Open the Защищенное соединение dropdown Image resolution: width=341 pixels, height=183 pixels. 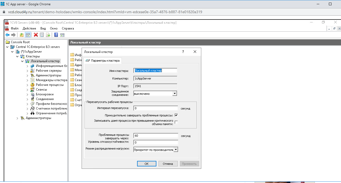(174, 93)
